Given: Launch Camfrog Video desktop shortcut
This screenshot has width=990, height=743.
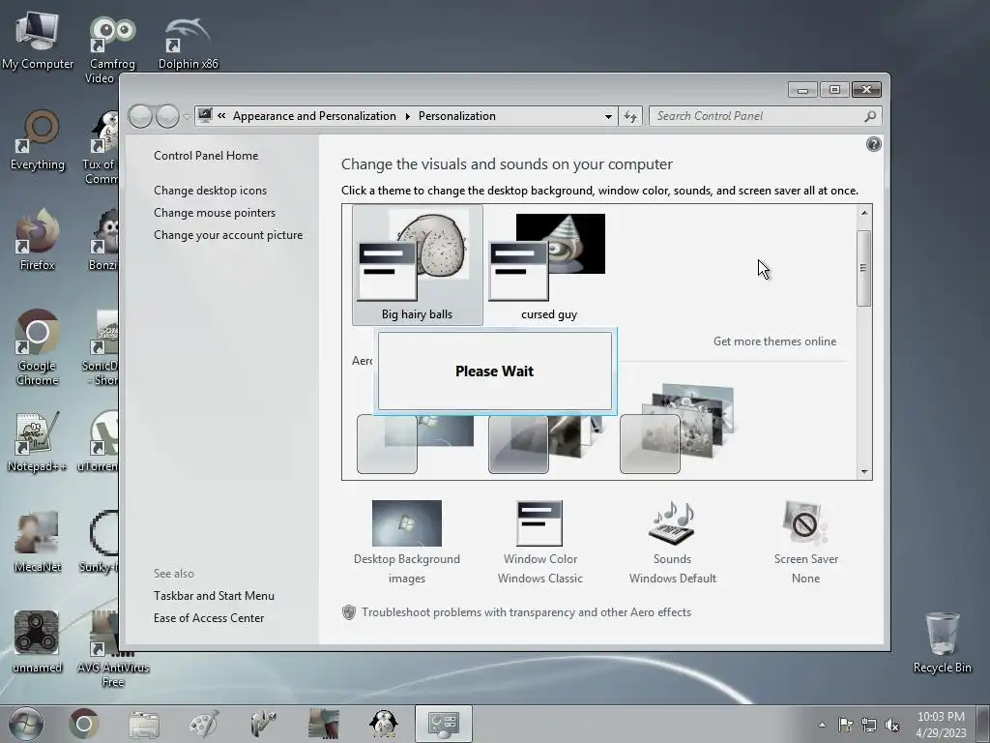Looking at the screenshot, I should point(112,47).
